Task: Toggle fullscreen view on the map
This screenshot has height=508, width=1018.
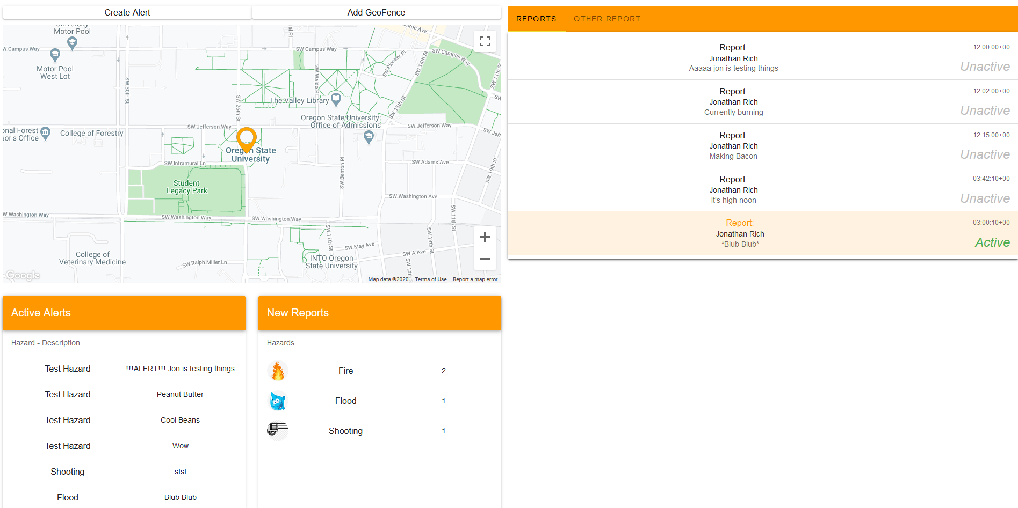Action: (485, 41)
